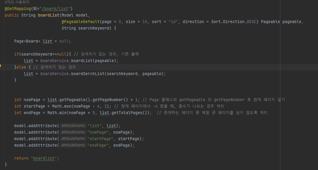Click the nowPage variable in its int declaration
This screenshot has width=318, height=170.
click(x=32, y=100)
